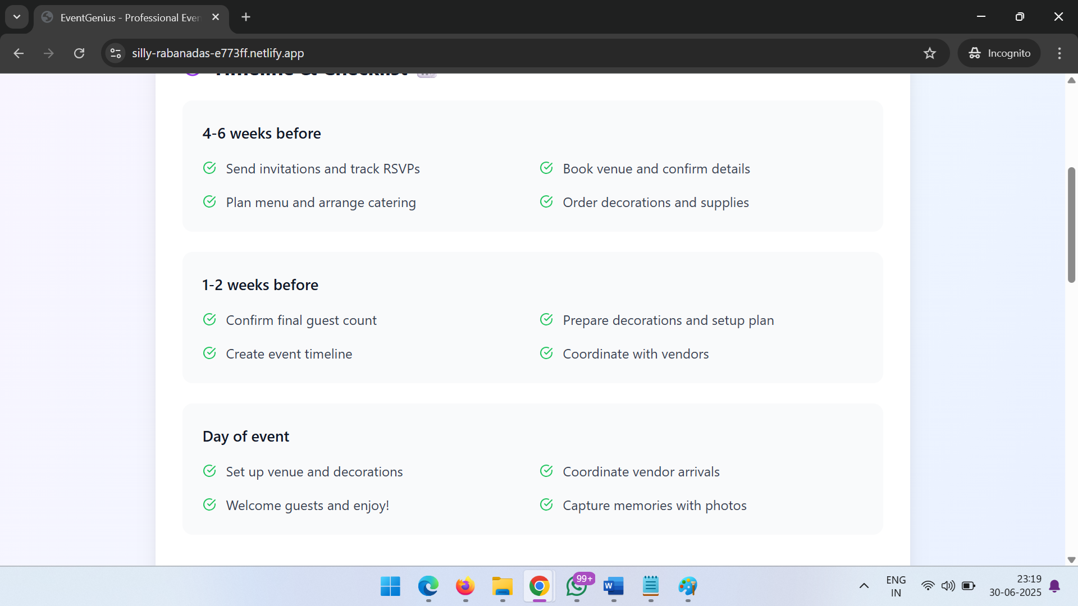The height and width of the screenshot is (606, 1078).
Task: Check the Capture memories with photos item
Action: [x=546, y=505]
